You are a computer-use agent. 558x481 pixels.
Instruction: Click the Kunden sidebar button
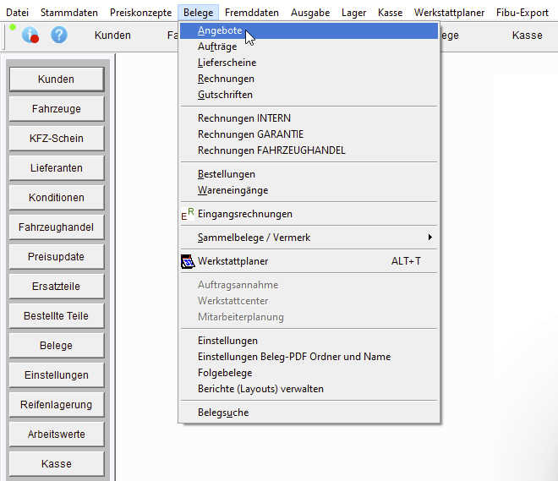pyautogui.click(x=57, y=79)
